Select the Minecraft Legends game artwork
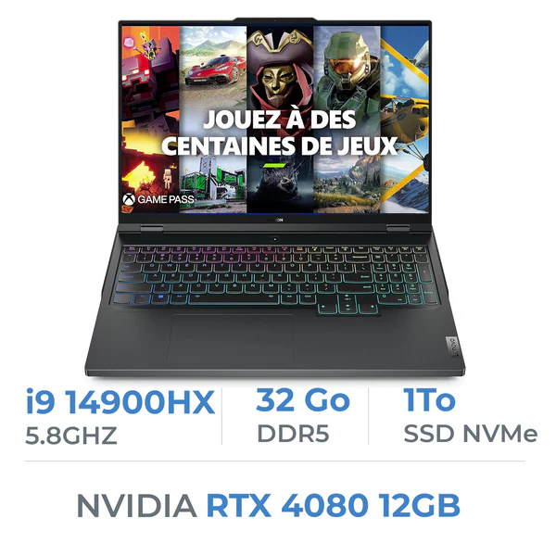Viewport: 556px width, 556px height. [151, 120]
